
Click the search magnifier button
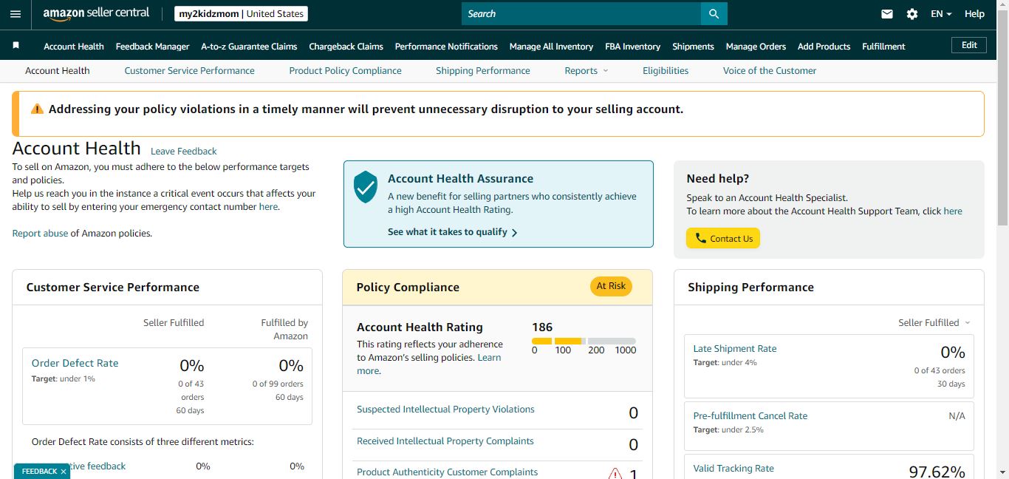point(714,14)
